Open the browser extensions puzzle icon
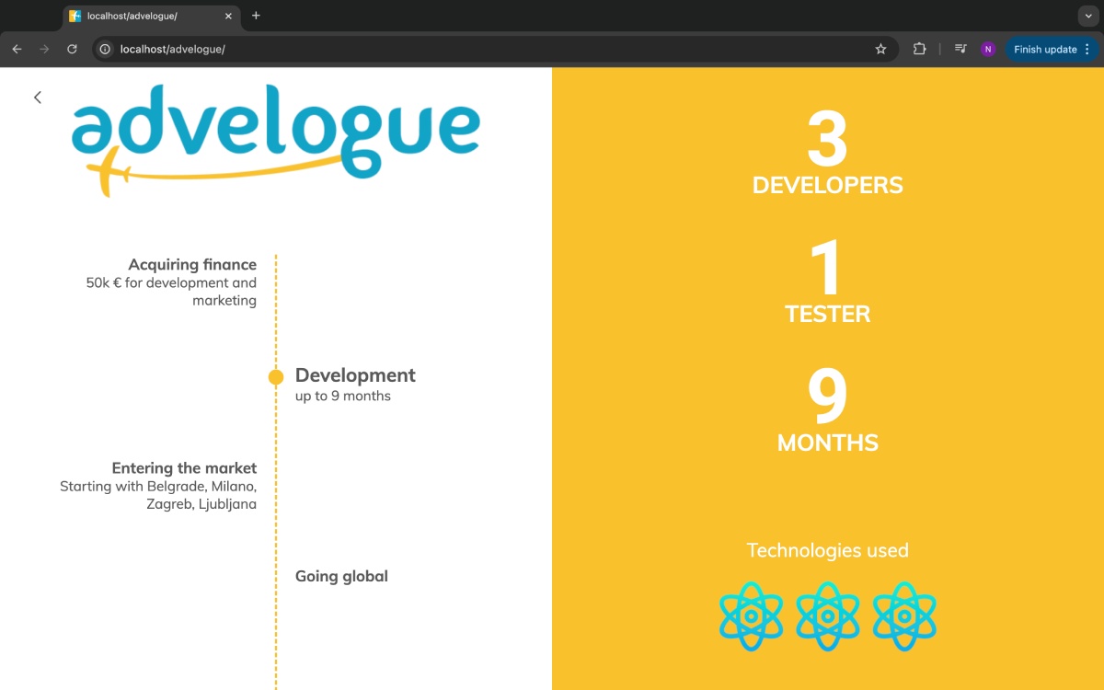Viewport: 1104px width, 690px height. (919, 49)
